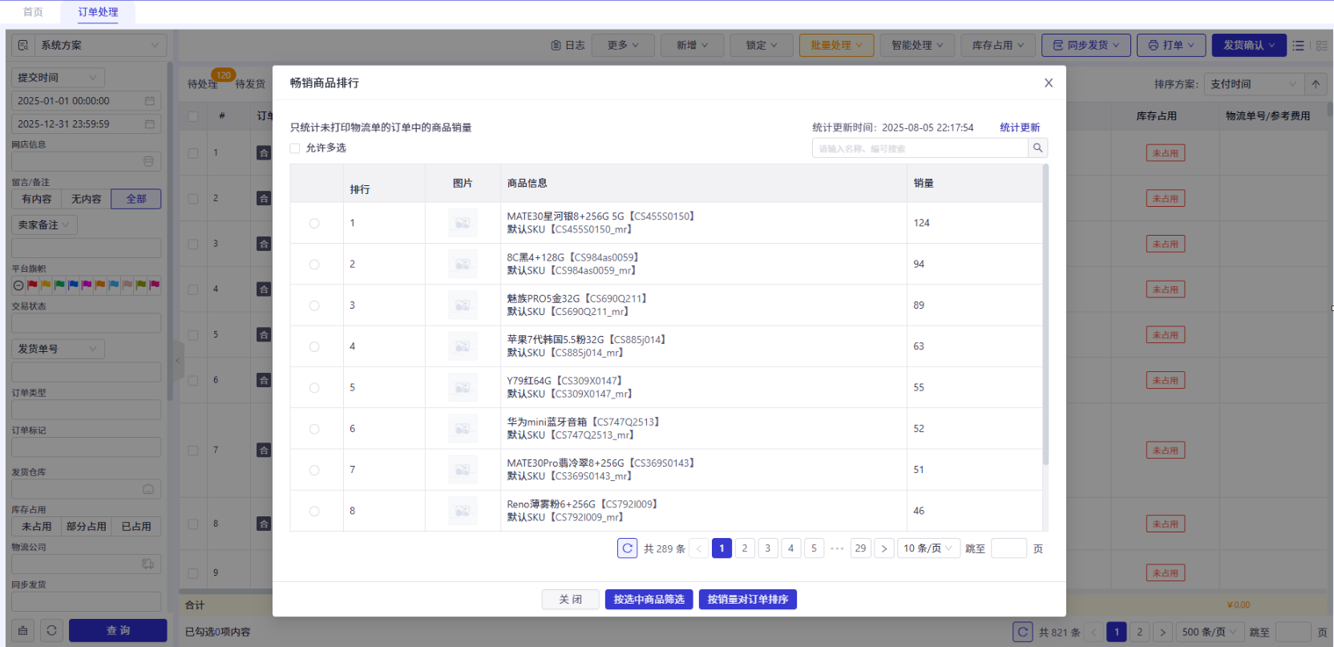The height and width of the screenshot is (647, 1334).
Task: Select radio button for rank 1 MATE30星河银
Action: point(314,224)
